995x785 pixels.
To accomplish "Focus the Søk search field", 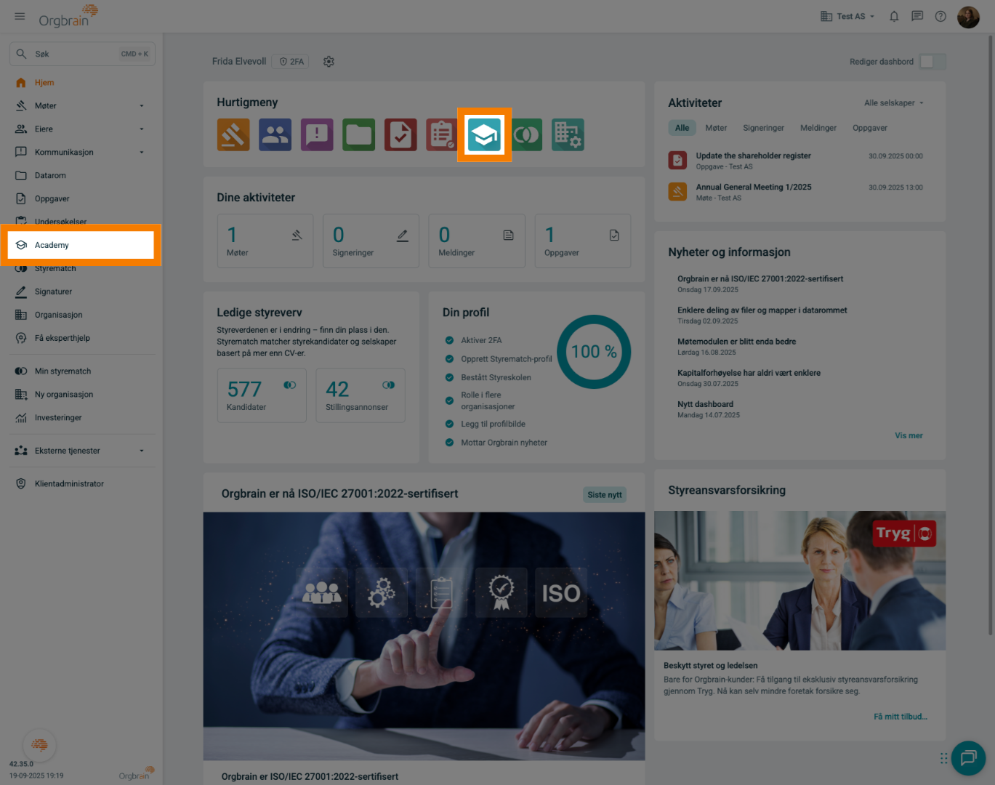I will tap(82, 54).
